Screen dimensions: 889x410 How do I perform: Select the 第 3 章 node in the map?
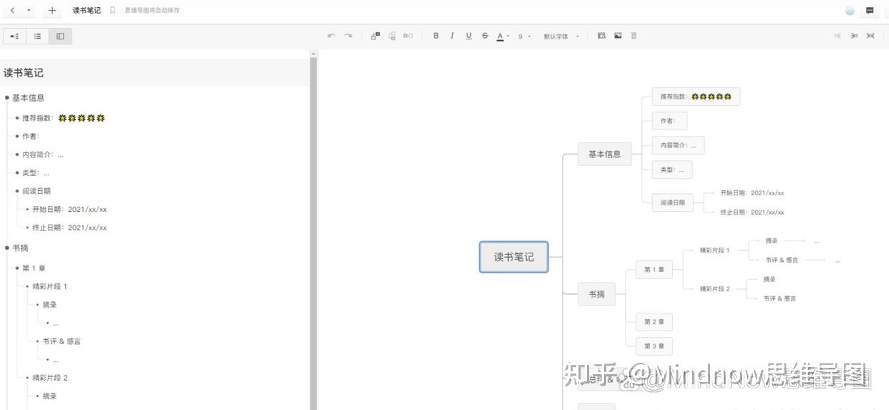point(654,346)
